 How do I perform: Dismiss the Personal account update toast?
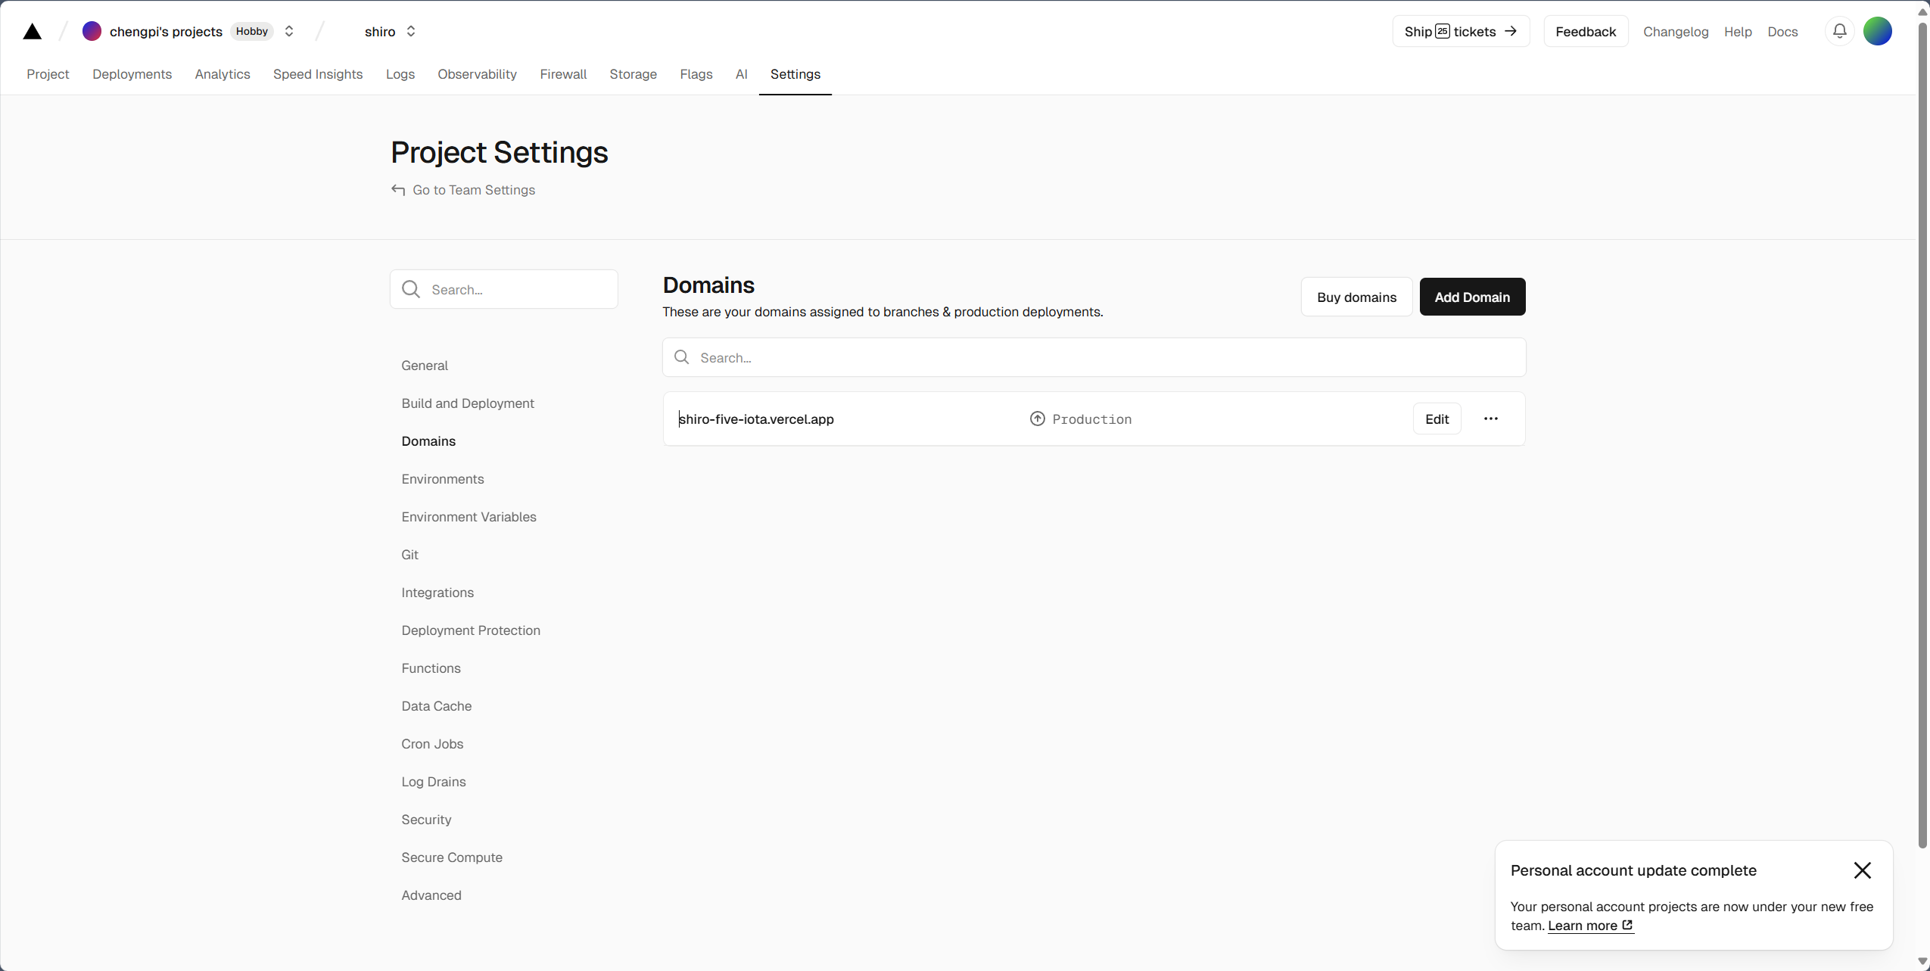pos(1863,870)
